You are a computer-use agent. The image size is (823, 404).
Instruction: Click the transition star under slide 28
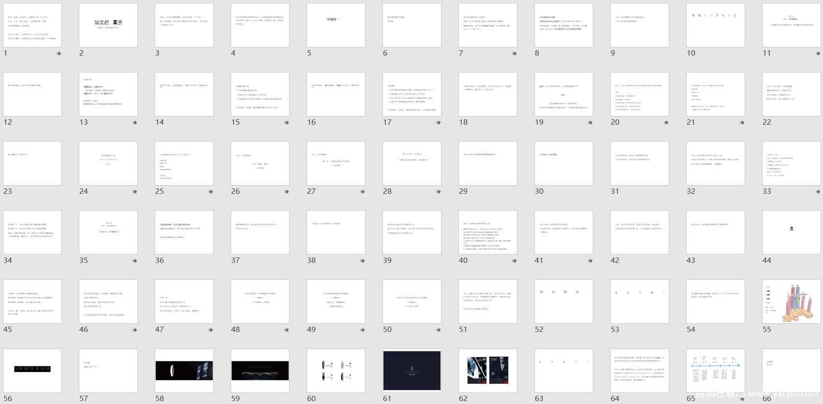439,192
